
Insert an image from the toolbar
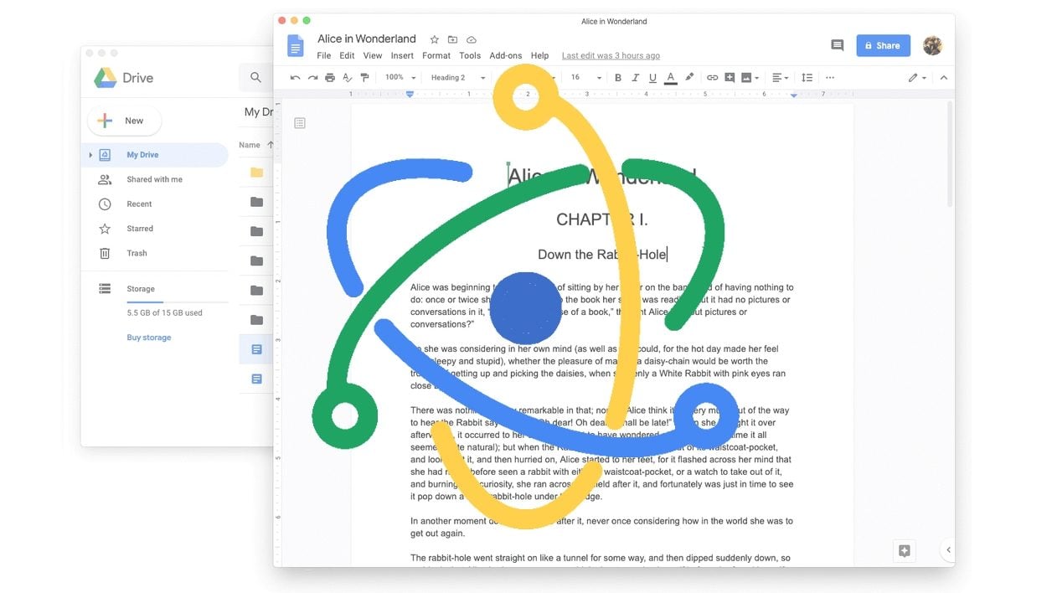coord(750,78)
